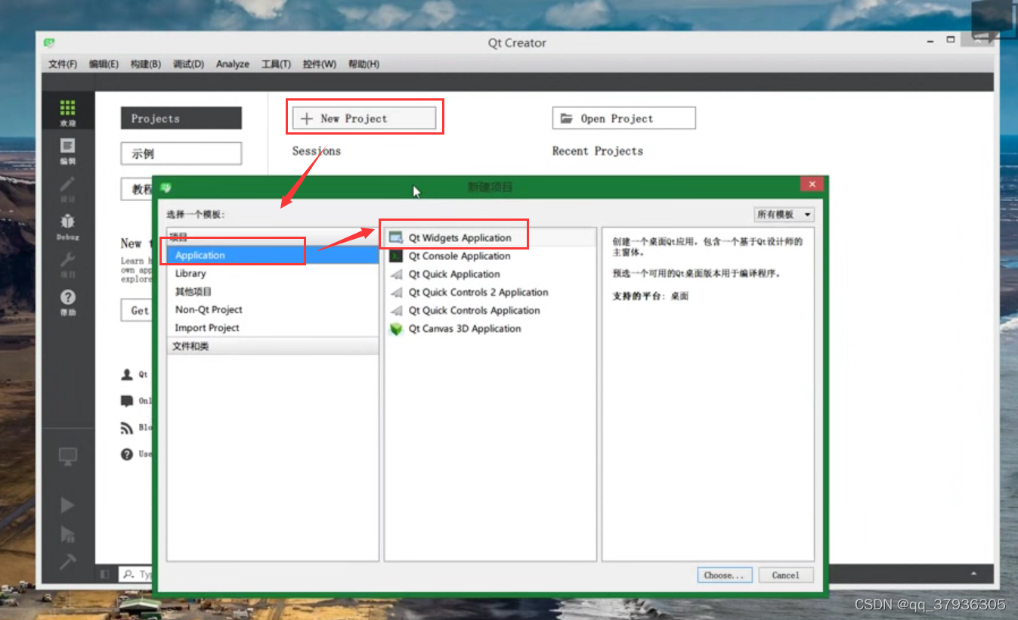The height and width of the screenshot is (620, 1018).
Task: Select Qt Quick Application template text
Action: 455,274
